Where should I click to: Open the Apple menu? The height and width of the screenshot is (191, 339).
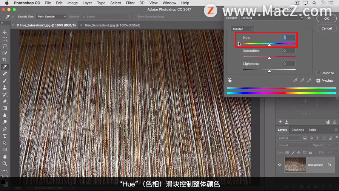click(x=7, y=3)
